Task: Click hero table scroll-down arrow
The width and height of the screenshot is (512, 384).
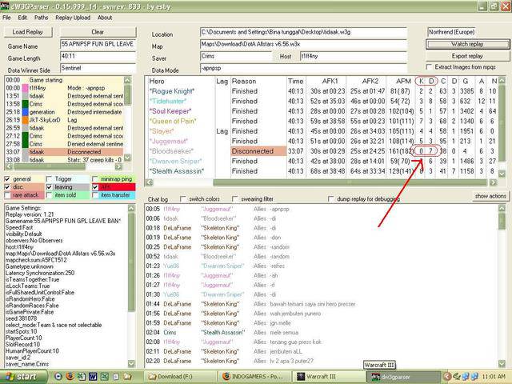Action: coord(502,174)
